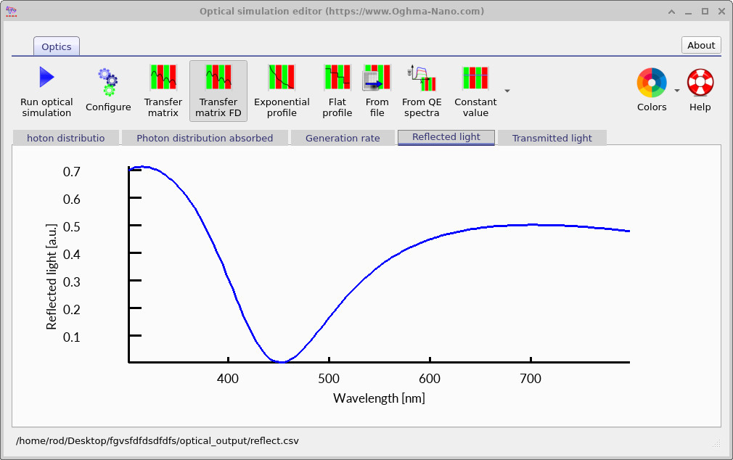Choose the Exponential profile model

[x=282, y=91]
